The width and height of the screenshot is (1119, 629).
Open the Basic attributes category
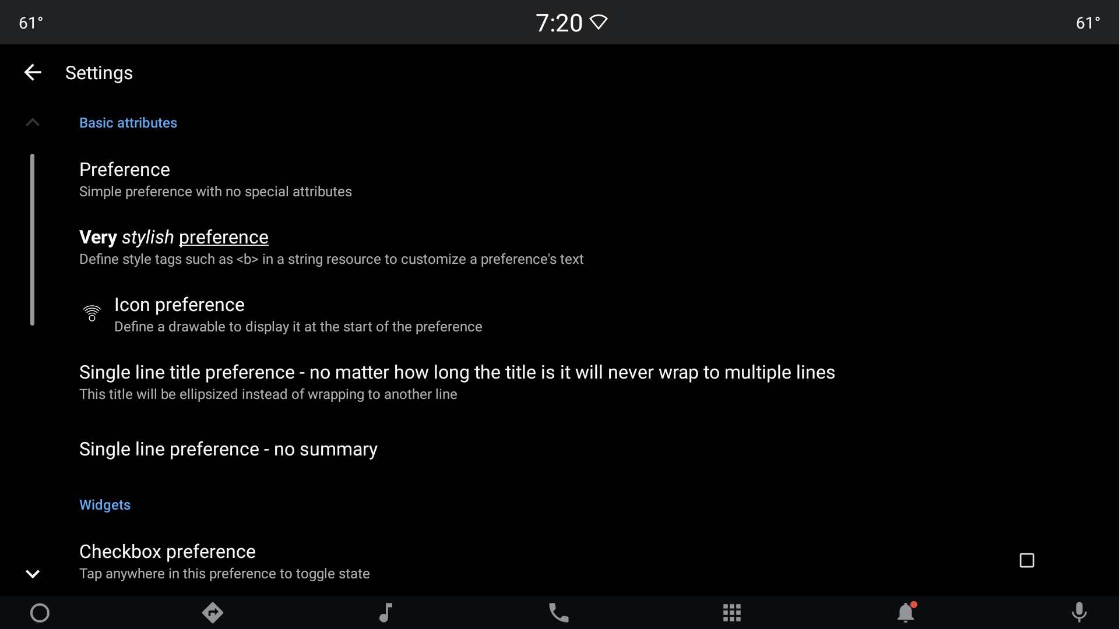click(x=128, y=122)
